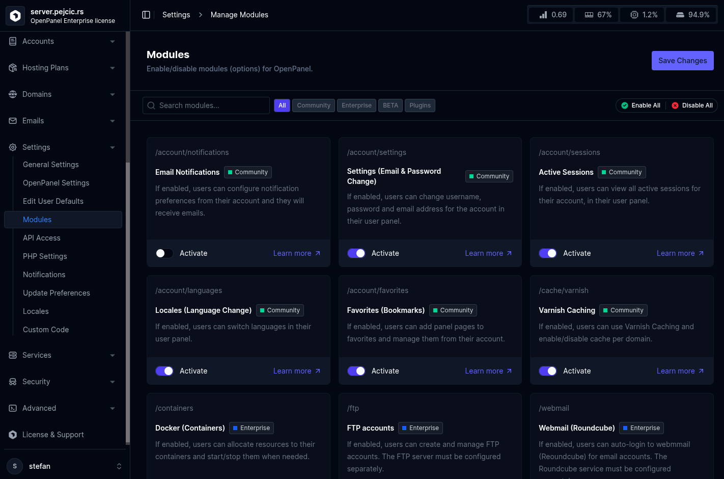Expand the Services menu chevron
This screenshot has height=479, width=724.
tap(113, 355)
